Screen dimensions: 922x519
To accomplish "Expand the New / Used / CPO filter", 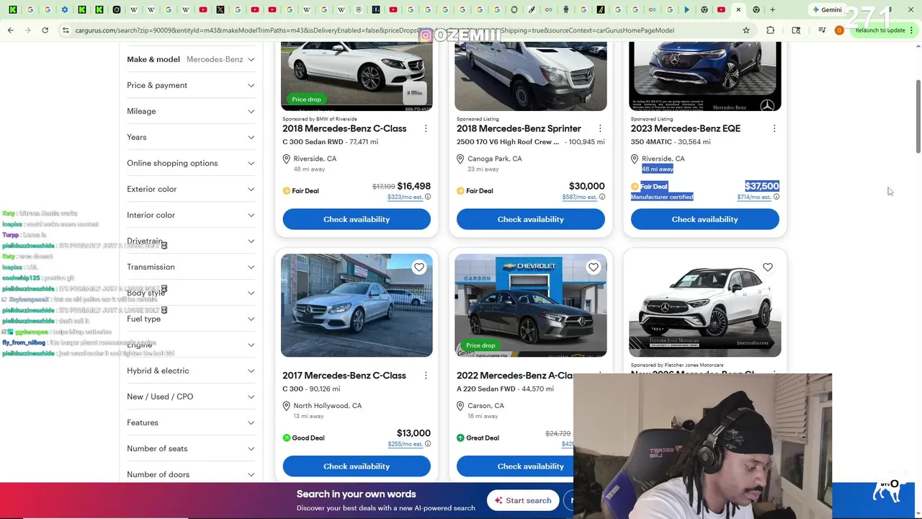I will (x=191, y=396).
